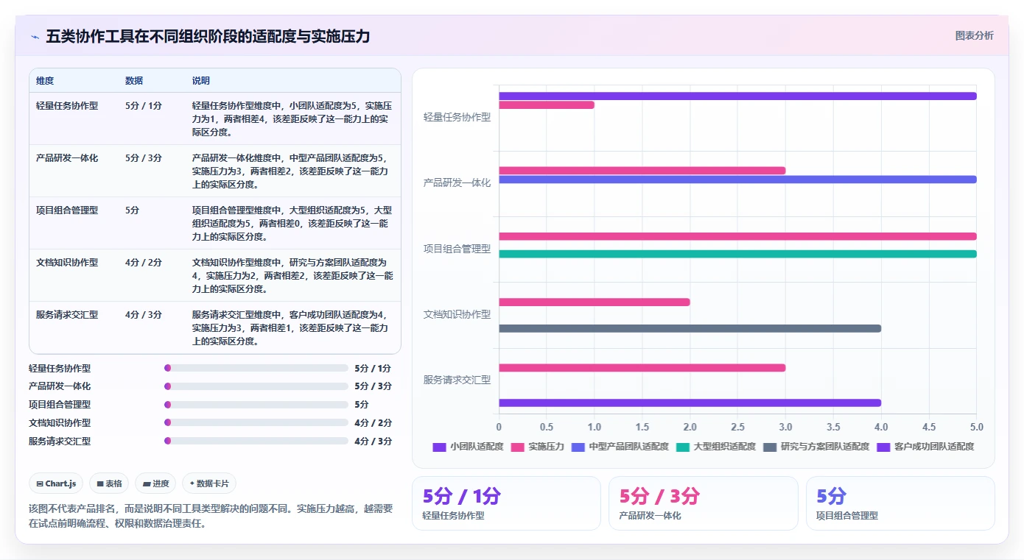
Task: Select the 数据卡片 chip
Action: click(209, 483)
